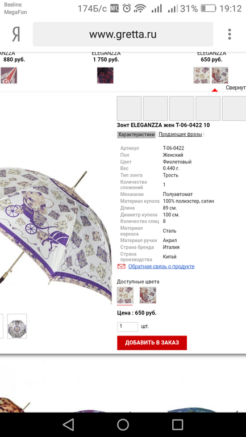The width and height of the screenshot is (246, 437).
Task: Click the 'ДОБАВИТЬ В ЗАКАЗ' button
Action: coord(152,343)
